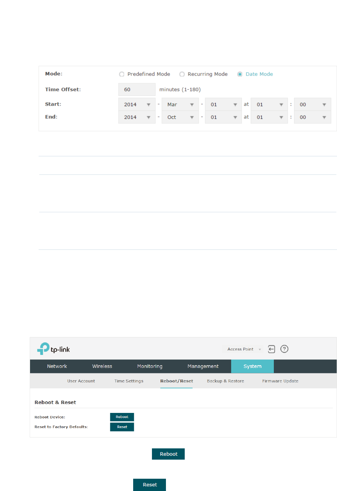Click Reset button beside Reset to Factory Defaults
Viewport: 337px width, 491px height.
[x=122, y=427]
